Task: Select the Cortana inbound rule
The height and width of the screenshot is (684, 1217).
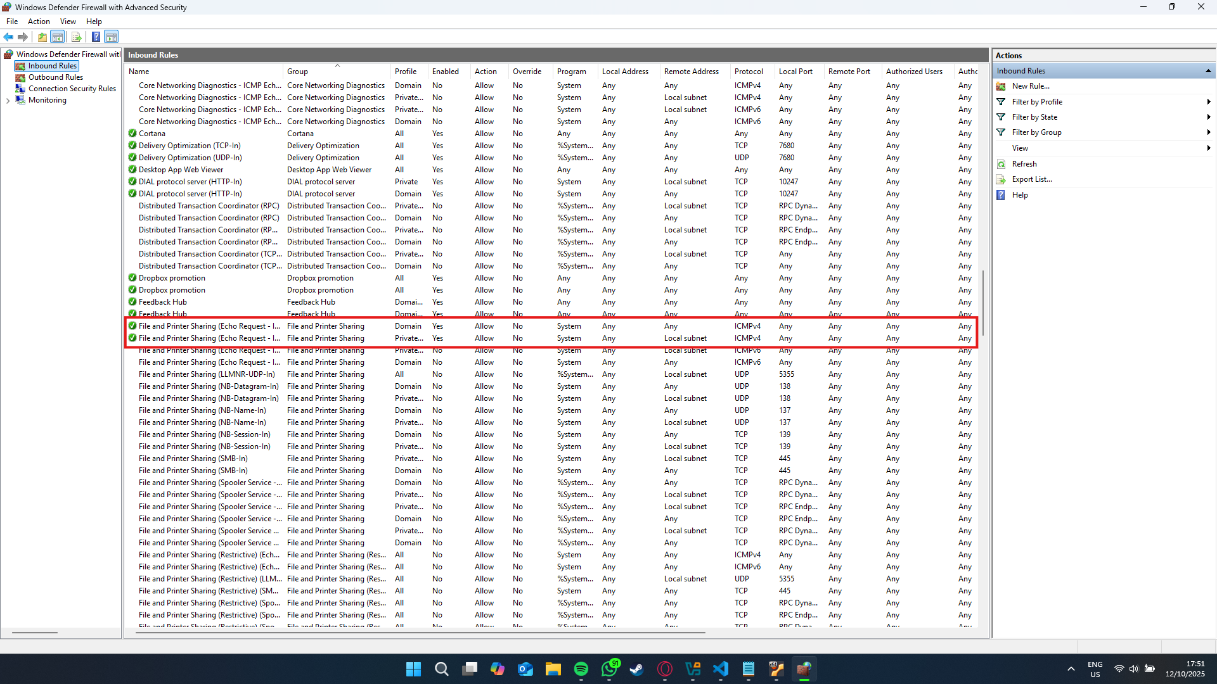Action: click(551, 134)
